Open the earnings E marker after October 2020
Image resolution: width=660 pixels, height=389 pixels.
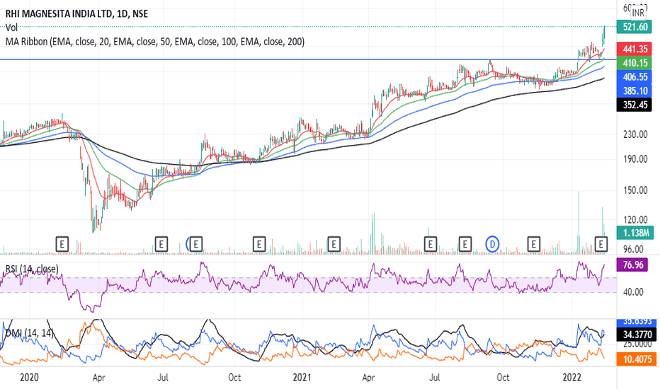click(259, 244)
